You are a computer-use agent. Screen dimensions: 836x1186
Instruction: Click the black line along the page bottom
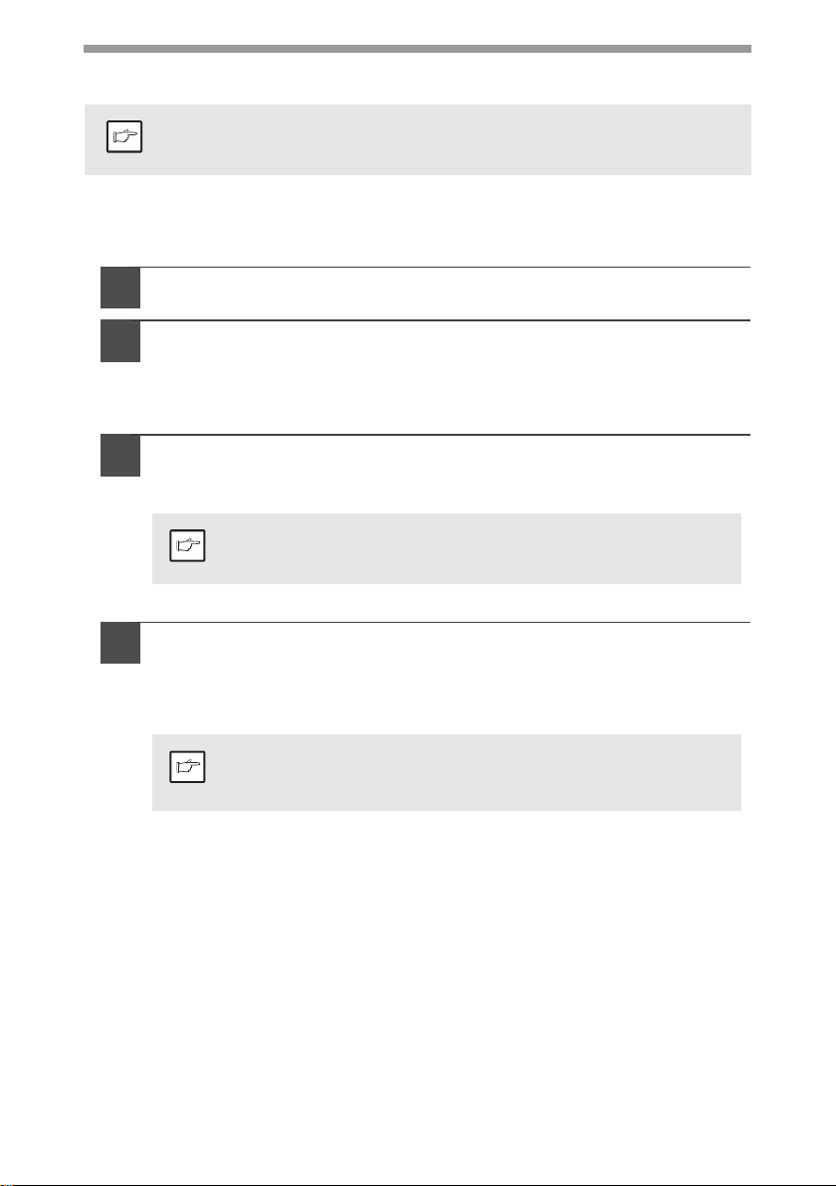point(418,1184)
